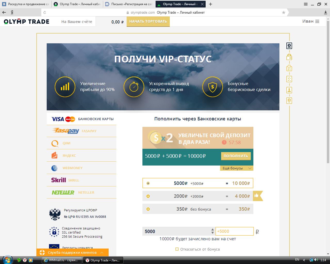The image size is (330, 264).
Task: Click the taskbar clock showing 1:14
Action: (x=323, y=260)
